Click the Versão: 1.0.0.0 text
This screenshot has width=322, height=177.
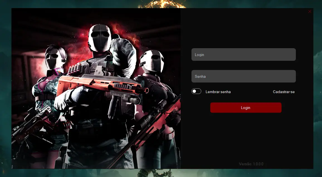(251, 164)
